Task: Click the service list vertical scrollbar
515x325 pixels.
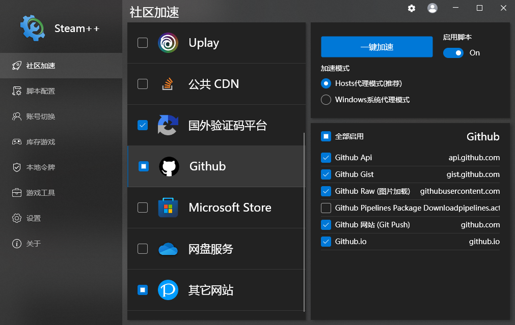Action: [304, 222]
